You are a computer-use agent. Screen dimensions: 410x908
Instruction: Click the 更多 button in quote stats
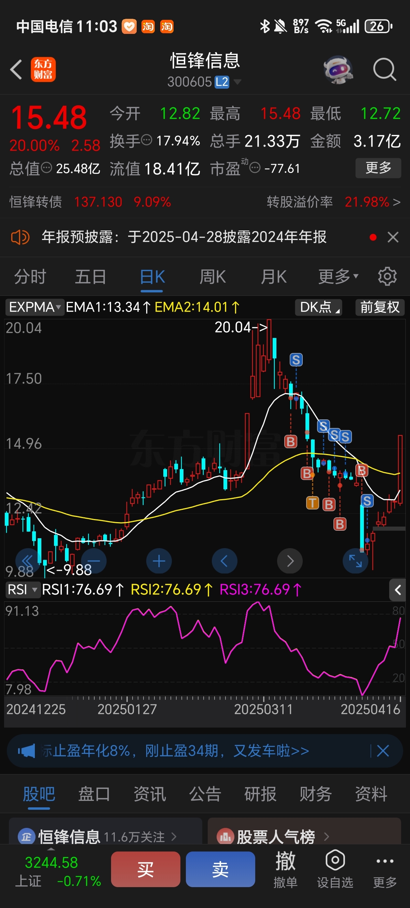point(378,168)
